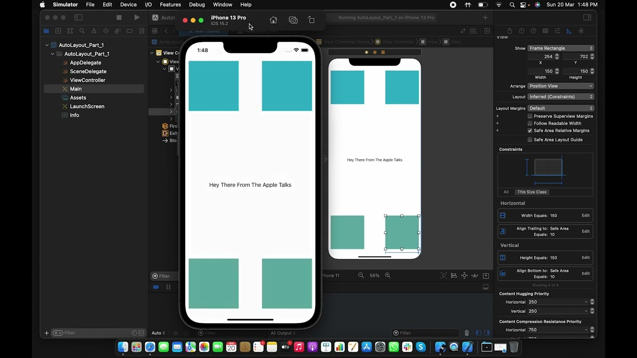Viewport: 637px width, 358px height.
Task: Click the Simulator Home button icon
Action: pyautogui.click(x=273, y=20)
